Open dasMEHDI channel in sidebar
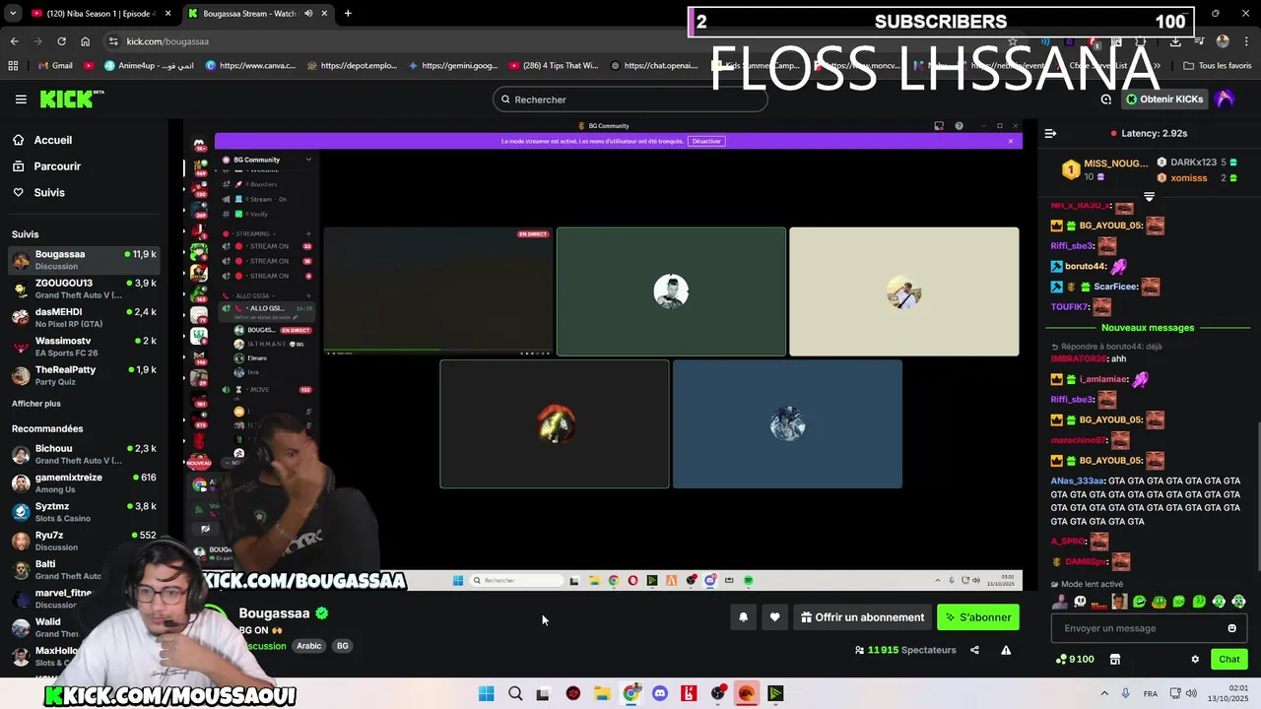The image size is (1261, 709). pos(84,317)
